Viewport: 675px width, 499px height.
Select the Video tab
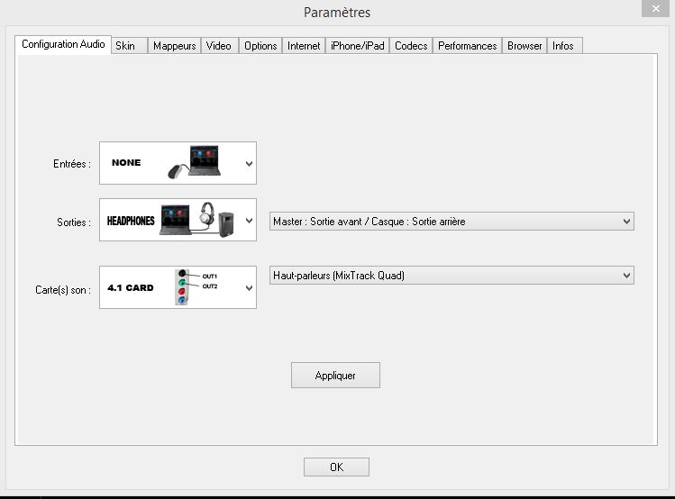tap(219, 46)
